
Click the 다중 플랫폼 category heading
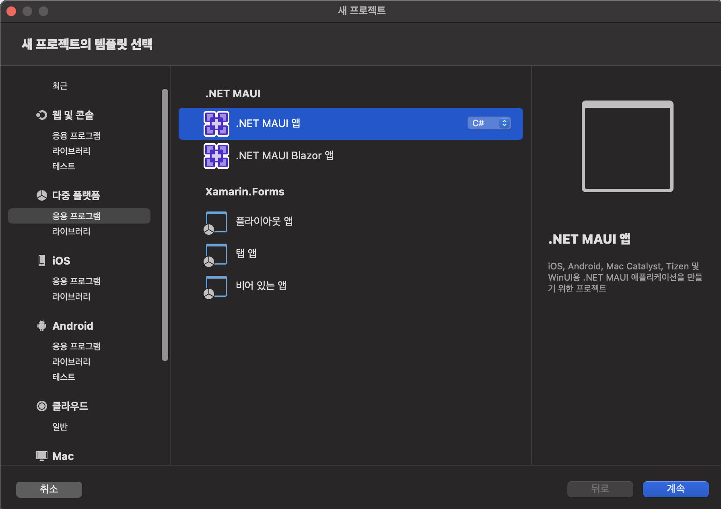76,195
